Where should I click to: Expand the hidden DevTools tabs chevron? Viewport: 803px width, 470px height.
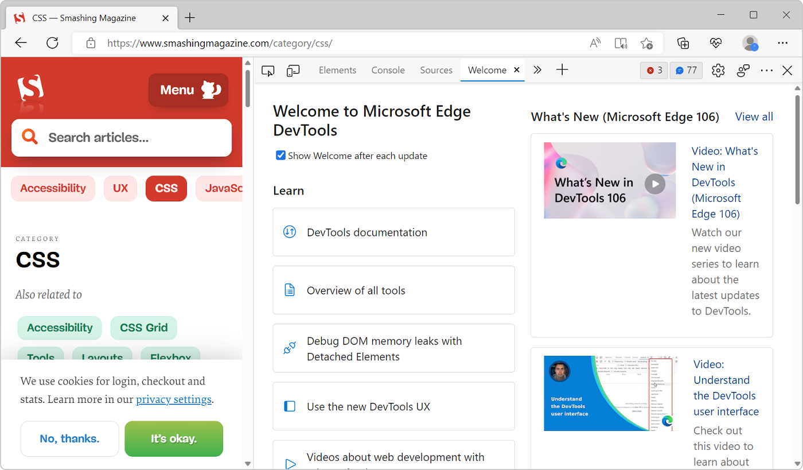tap(537, 69)
